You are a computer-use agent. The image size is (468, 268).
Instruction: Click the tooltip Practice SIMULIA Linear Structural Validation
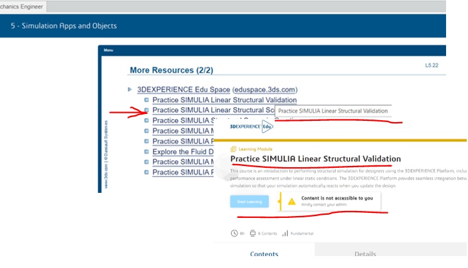[333, 111]
